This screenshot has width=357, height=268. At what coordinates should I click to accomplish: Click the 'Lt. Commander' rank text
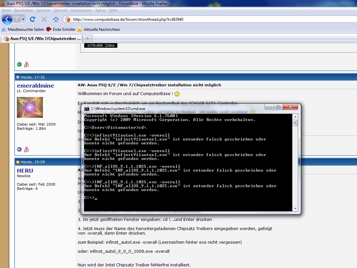coord(32,91)
